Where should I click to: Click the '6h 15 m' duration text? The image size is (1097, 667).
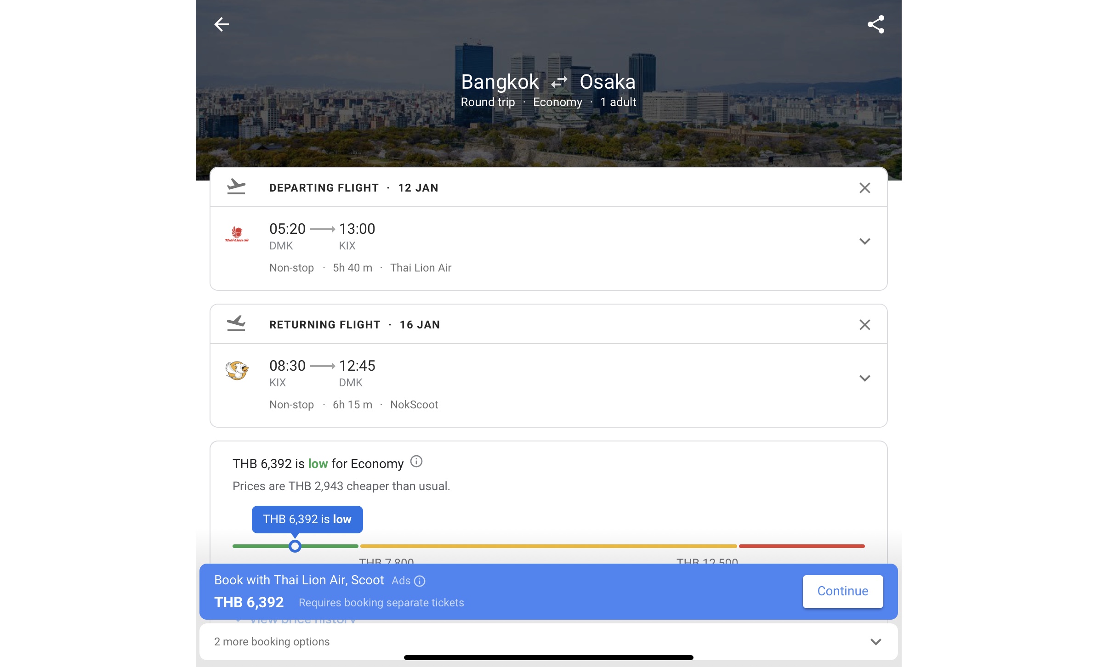click(352, 405)
